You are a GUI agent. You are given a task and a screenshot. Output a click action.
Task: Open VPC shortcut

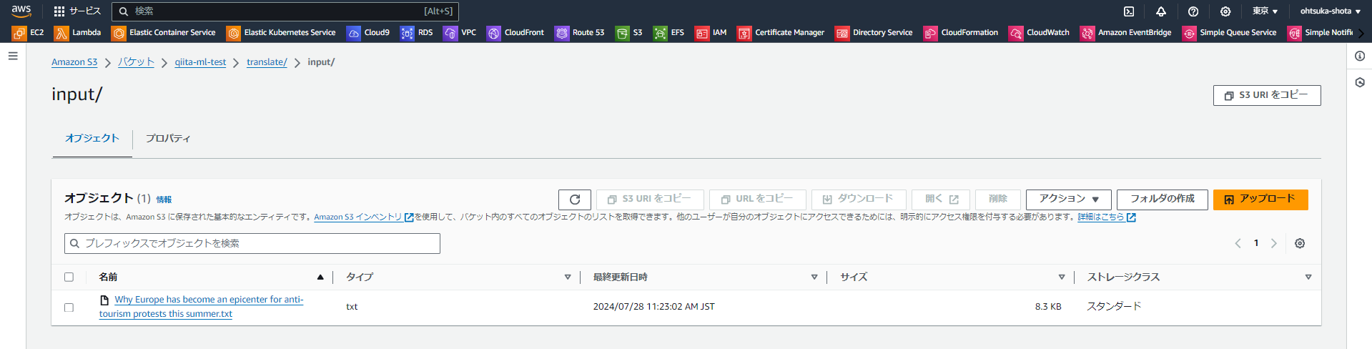[x=460, y=33]
